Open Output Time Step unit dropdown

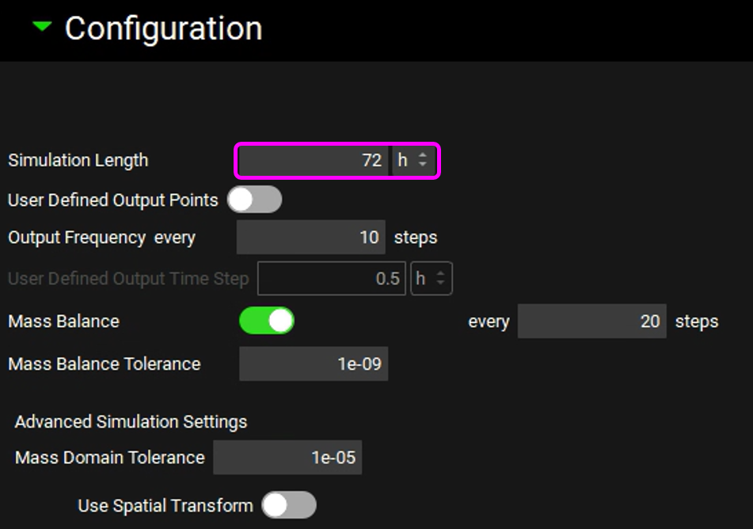(431, 279)
